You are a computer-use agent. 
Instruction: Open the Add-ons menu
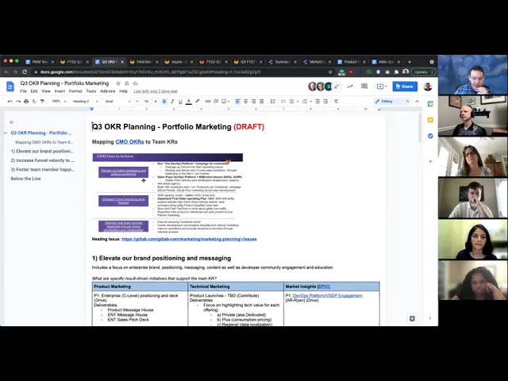coord(108,91)
